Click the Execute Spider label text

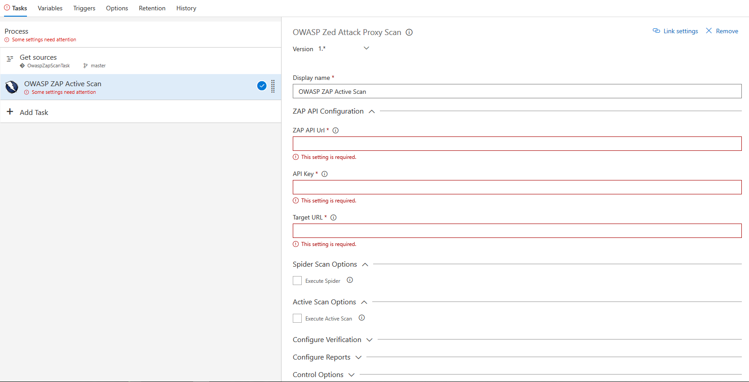point(323,281)
